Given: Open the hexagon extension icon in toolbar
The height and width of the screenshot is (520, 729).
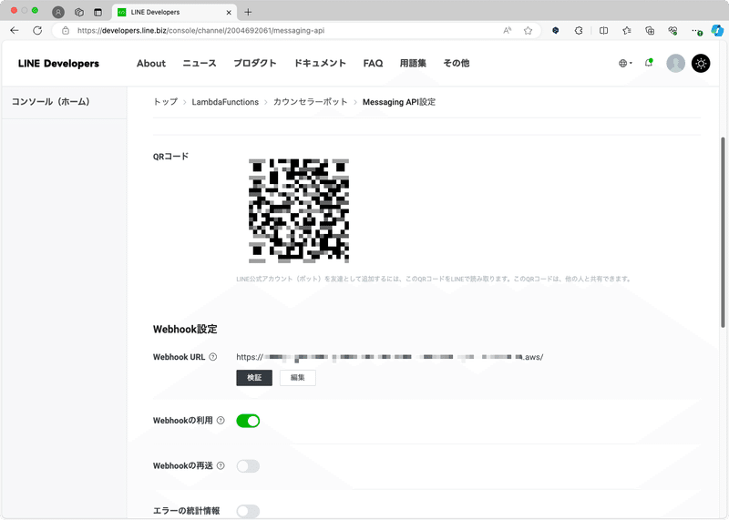Looking at the screenshot, I should coord(555,31).
